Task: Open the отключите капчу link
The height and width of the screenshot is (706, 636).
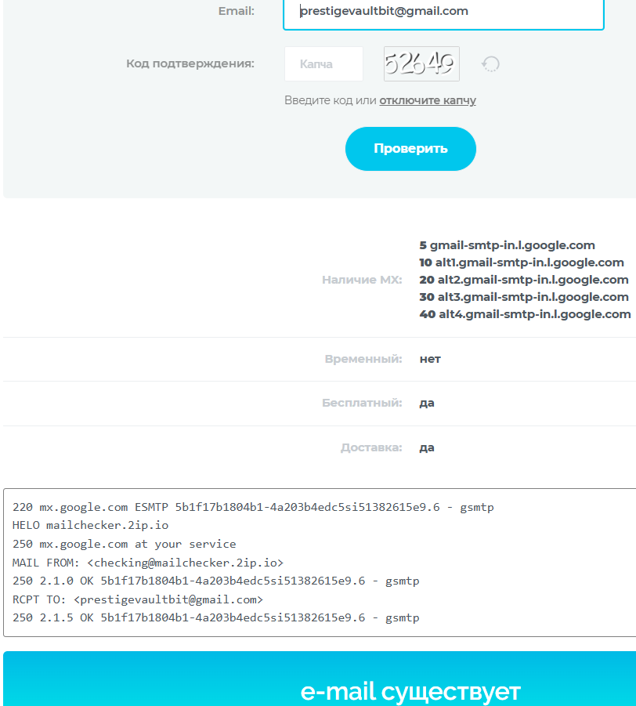Action: (x=428, y=100)
